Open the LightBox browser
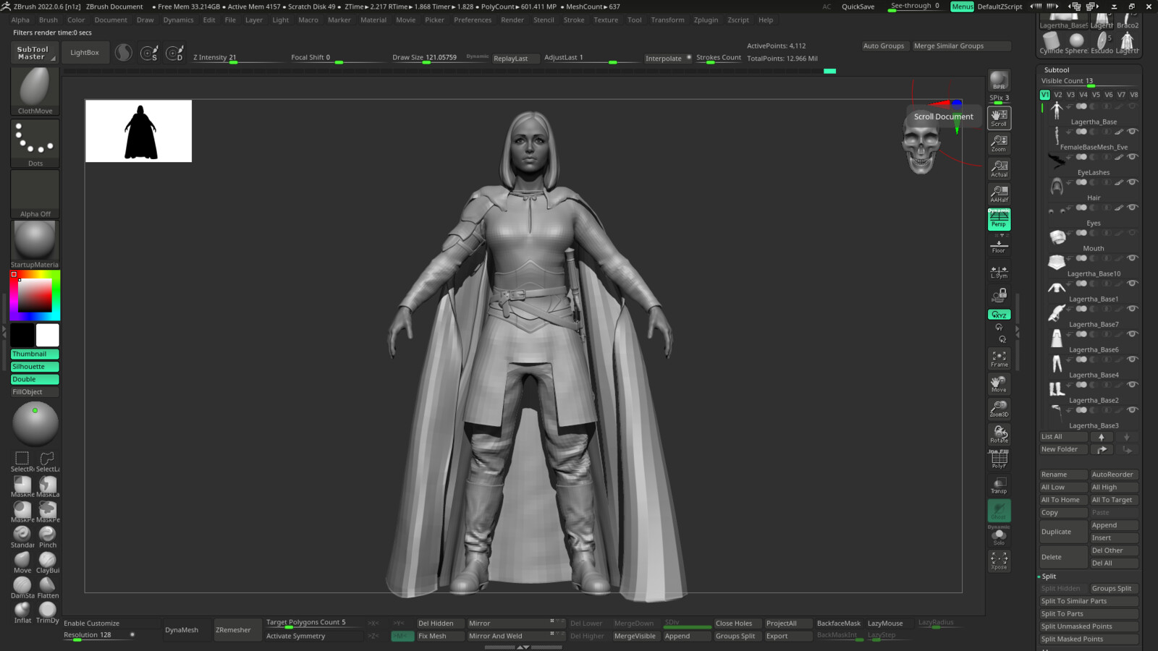1158x651 pixels. 85,53
